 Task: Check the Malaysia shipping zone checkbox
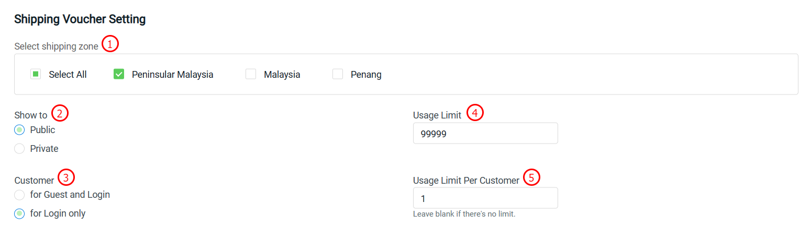251,74
